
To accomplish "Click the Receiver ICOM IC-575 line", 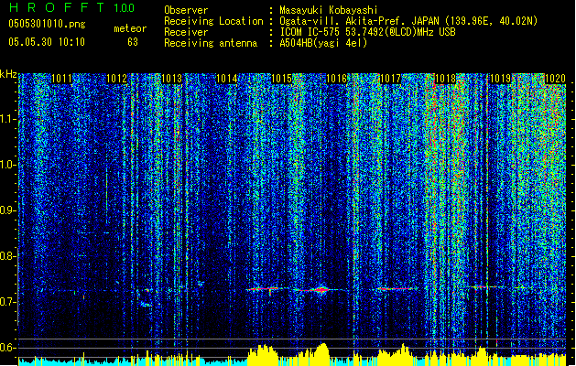I will (x=367, y=32).
